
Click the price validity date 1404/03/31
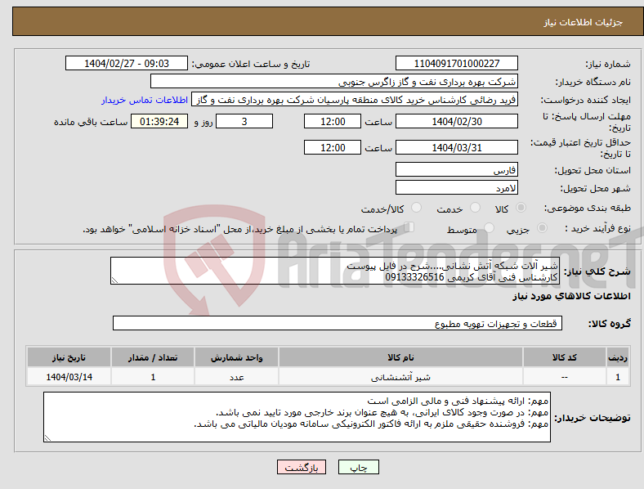456,147
